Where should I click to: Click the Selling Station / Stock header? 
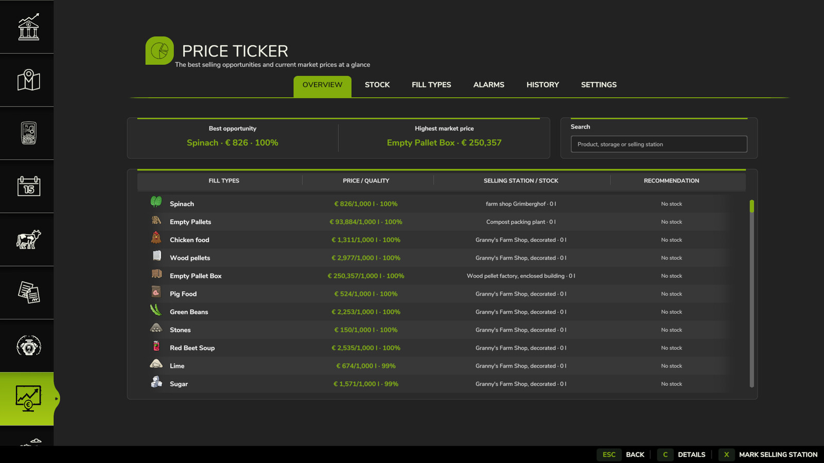[521, 181]
